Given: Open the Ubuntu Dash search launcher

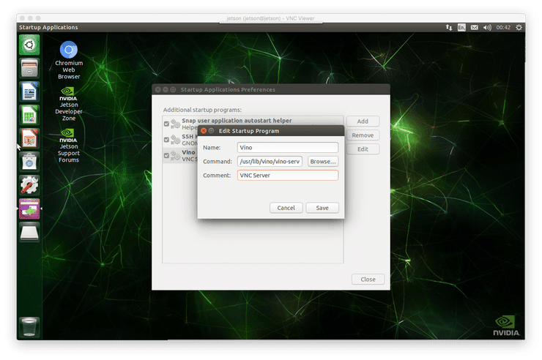Looking at the screenshot, I should tap(29, 45).
